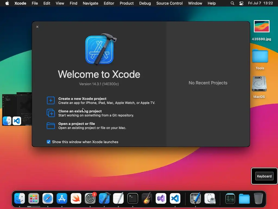Image resolution: width=278 pixels, height=209 pixels.
Task: Click the Xcode icon in the Dock
Action: (105, 198)
